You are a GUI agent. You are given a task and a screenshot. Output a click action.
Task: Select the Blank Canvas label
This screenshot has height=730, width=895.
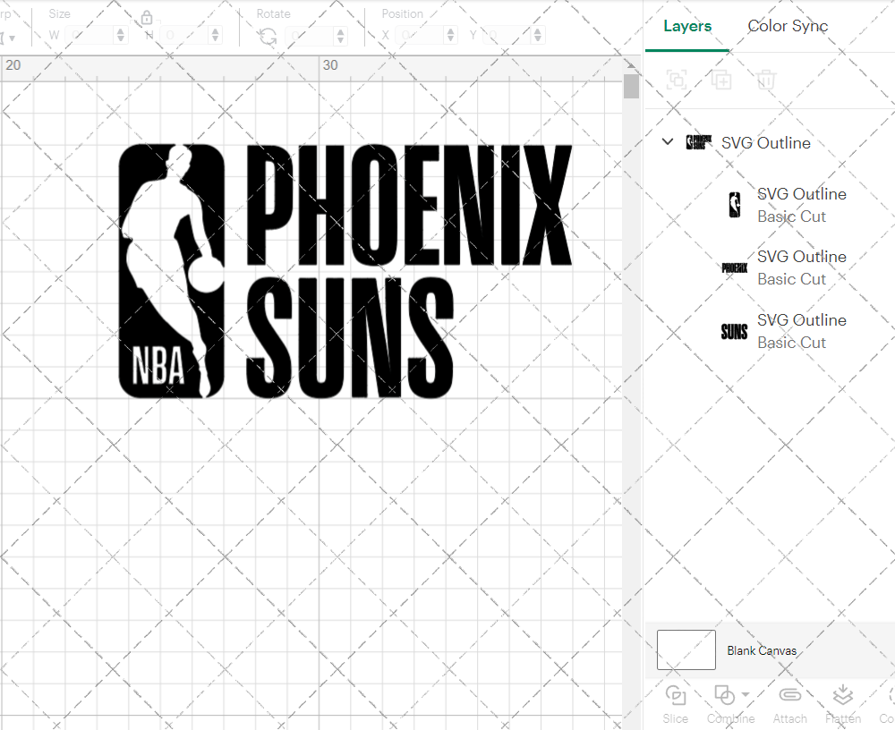(762, 650)
